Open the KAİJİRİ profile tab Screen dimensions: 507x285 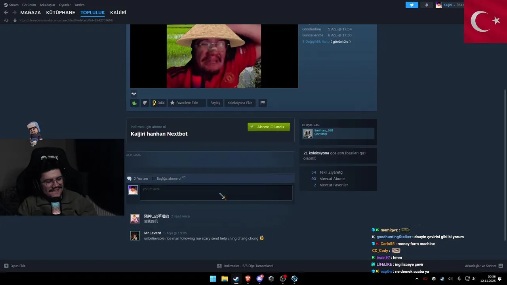pos(118,13)
